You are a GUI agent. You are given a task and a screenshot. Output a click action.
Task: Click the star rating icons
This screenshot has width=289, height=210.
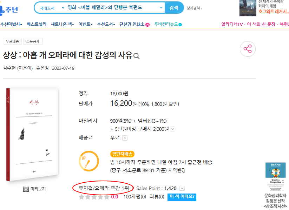(94, 197)
